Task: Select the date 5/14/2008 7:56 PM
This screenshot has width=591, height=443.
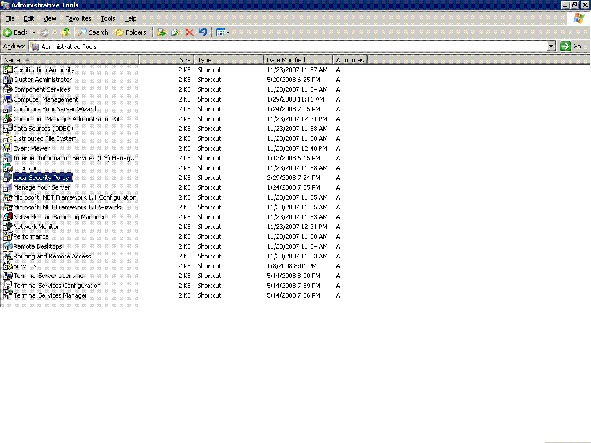Action: (293, 295)
